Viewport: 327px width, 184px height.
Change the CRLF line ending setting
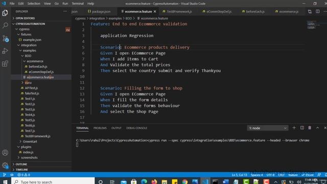pyautogui.click(x=282, y=175)
